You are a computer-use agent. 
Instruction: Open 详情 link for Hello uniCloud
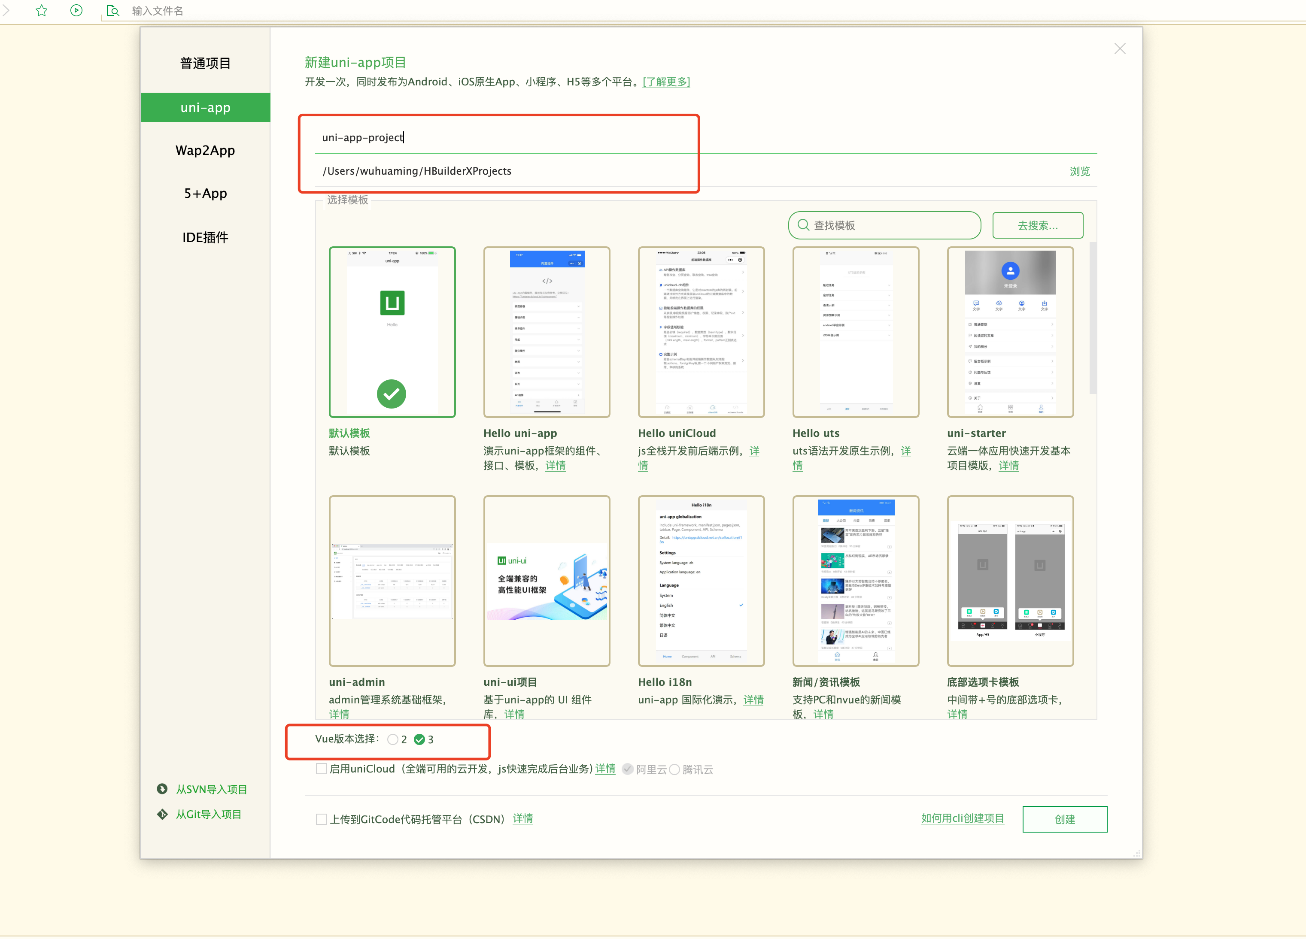coord(754,451)
